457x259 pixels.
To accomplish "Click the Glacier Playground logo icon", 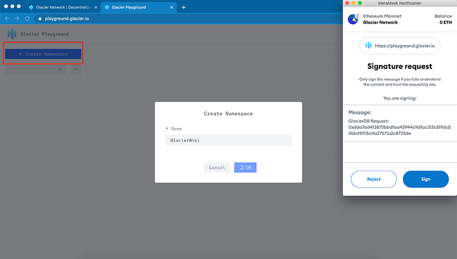I will click(11, 34).
